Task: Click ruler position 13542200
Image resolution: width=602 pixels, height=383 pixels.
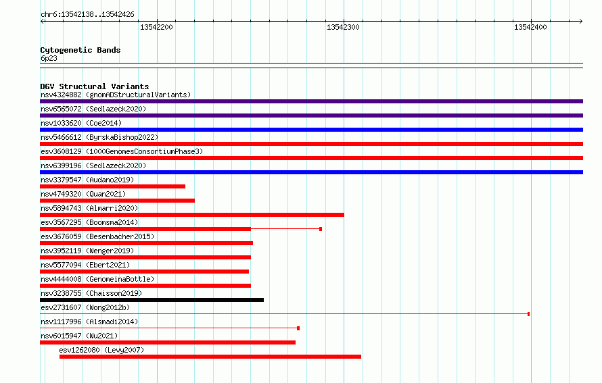Action: click(x=157, y=27)
